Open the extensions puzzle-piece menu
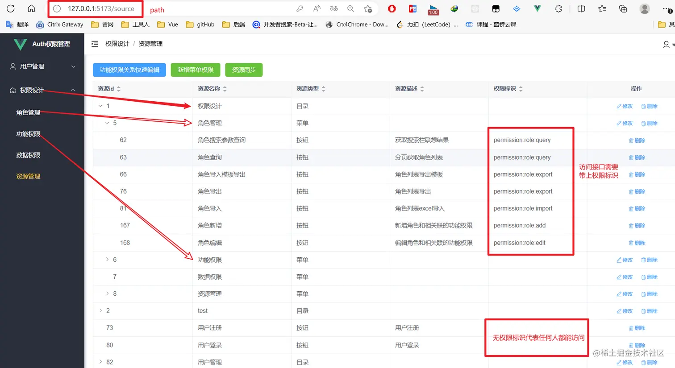This screenshot has width=675, height=368. 558,8
